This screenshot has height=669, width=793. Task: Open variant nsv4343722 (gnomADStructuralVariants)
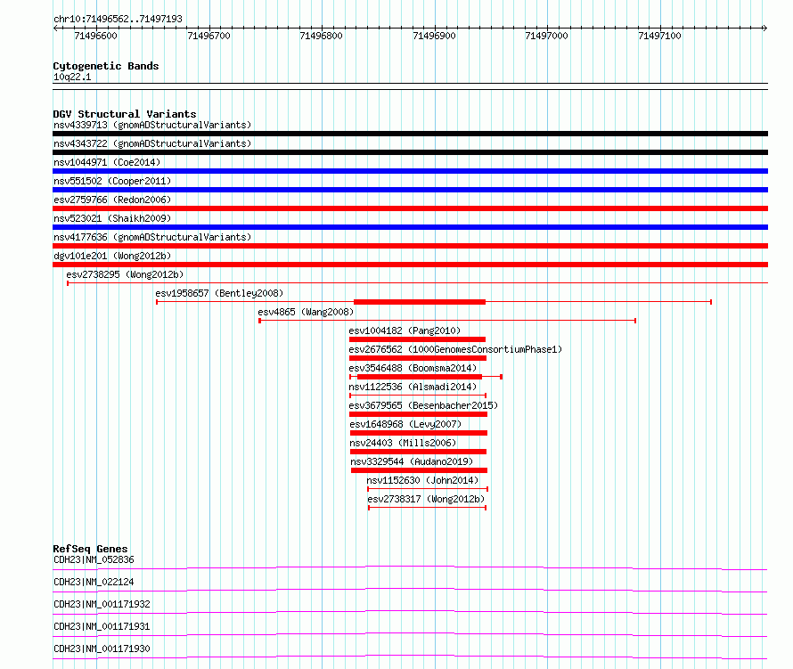[x=152, y=143]
